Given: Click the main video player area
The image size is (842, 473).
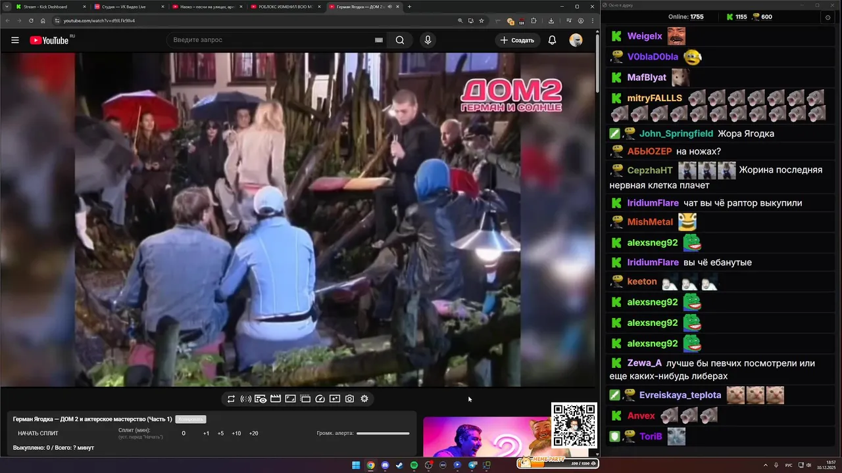Looking at the screenshot, I should [297, 219].
